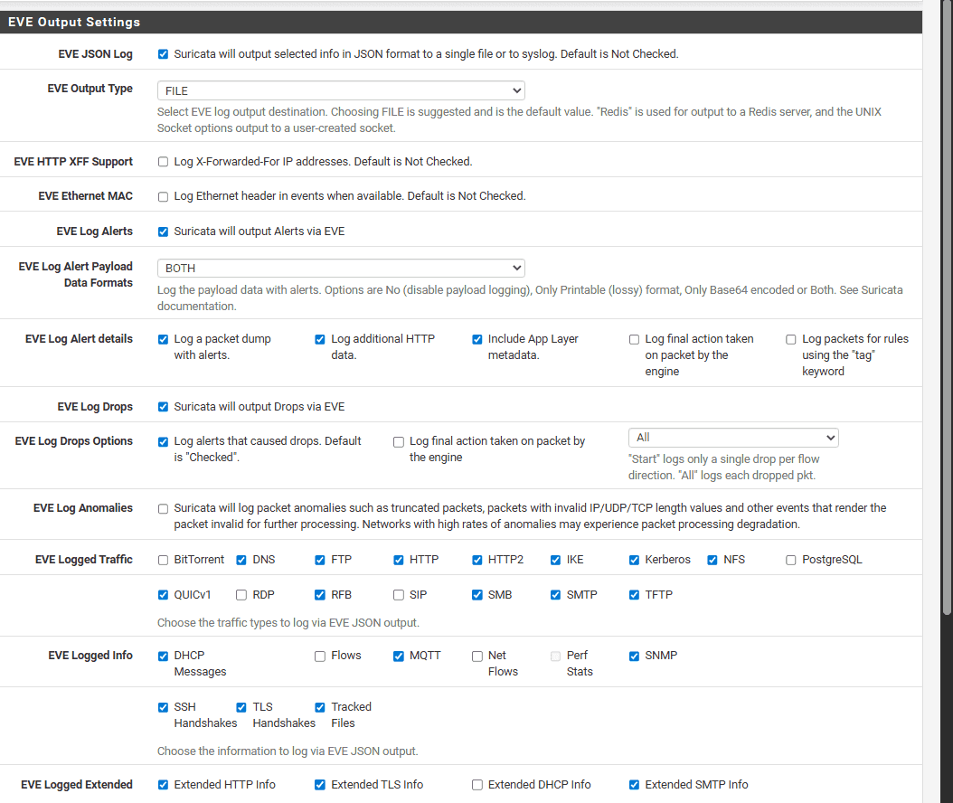Toggle EVE Log Drops checkbox
This screenshot has height=803, width=953.
click(163, 407)
